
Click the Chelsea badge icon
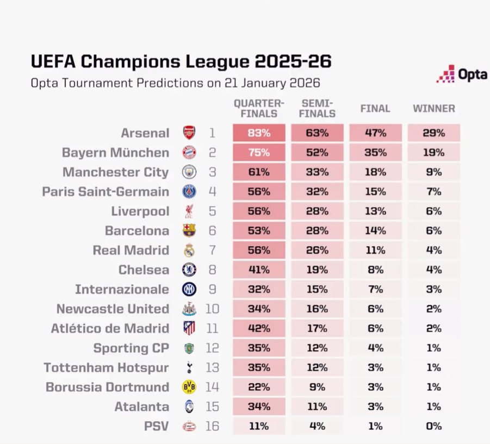189,270
